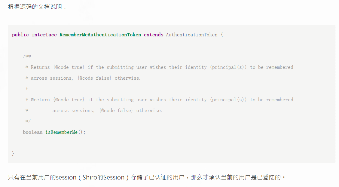Image resolution: width=339 pixels, height=187 pixels.
Task: Click the AuthenticationToken parent type
Action: tap(192, 35)
